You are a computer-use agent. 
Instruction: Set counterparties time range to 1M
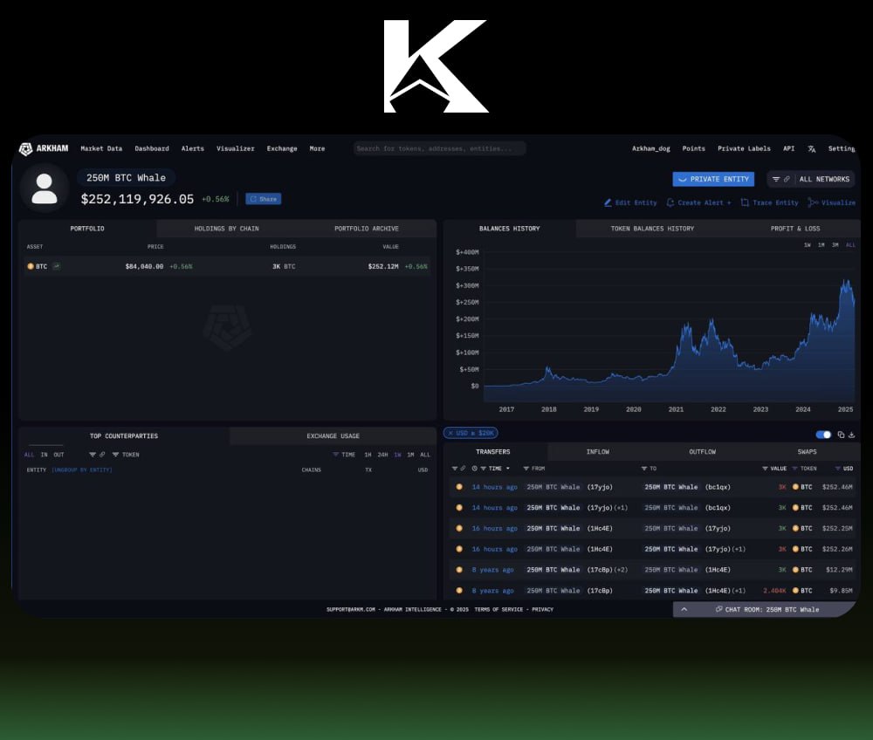410,455
